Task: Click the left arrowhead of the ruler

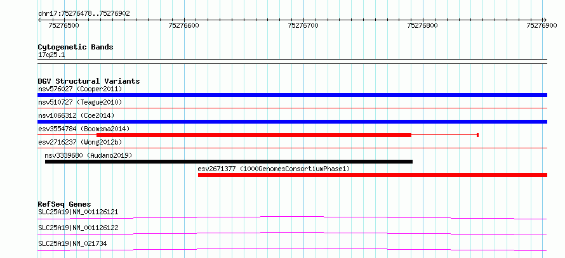Action: pos(39,20)
